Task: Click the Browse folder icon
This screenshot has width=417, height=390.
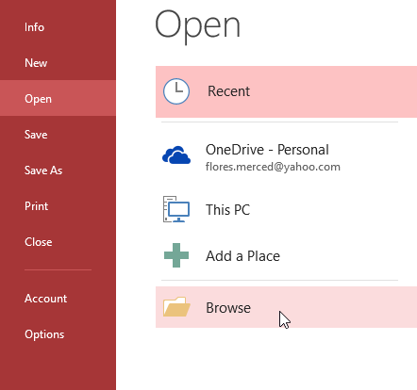Action: tap(176, 306)
